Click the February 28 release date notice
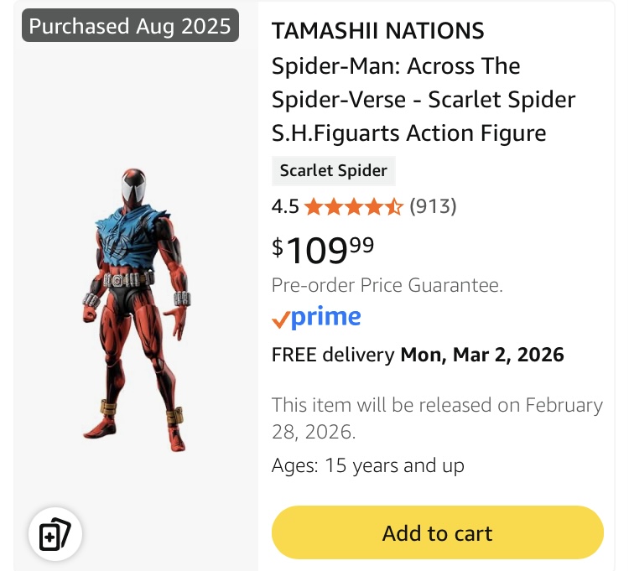 [x=437, y=418]
